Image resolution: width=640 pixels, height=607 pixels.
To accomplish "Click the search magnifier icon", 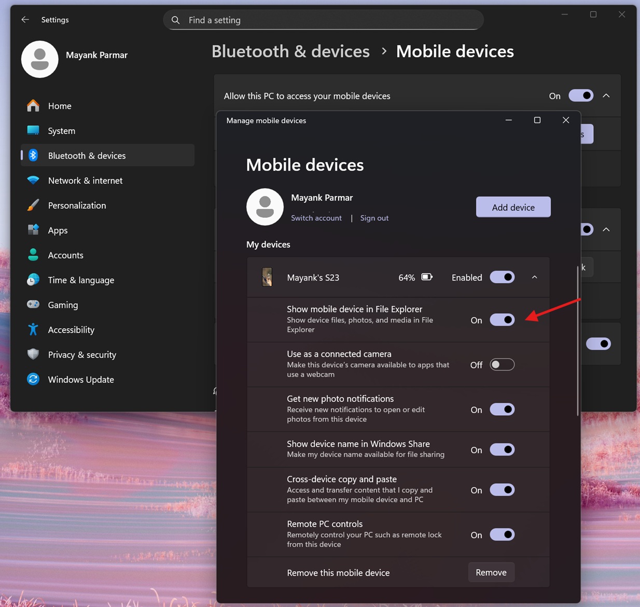I will 175,20.
